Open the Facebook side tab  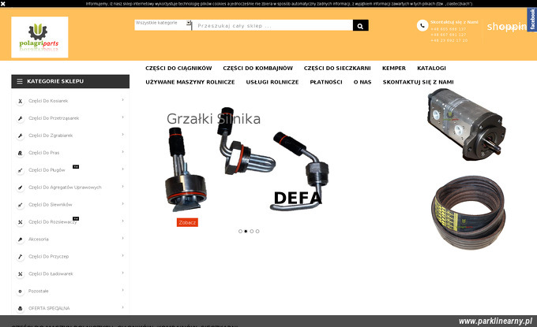point(531,20)
